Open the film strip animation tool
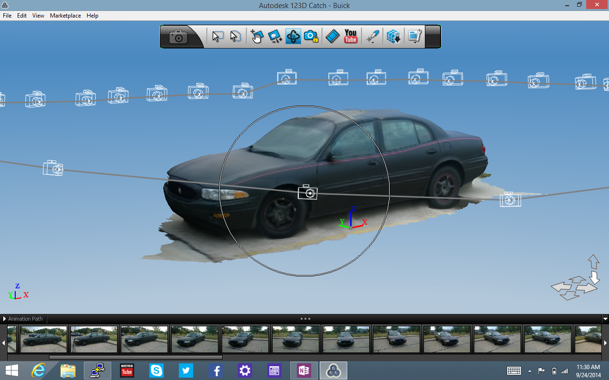The width and height of the screenshot is (609, 380). (x=333, y=37)
